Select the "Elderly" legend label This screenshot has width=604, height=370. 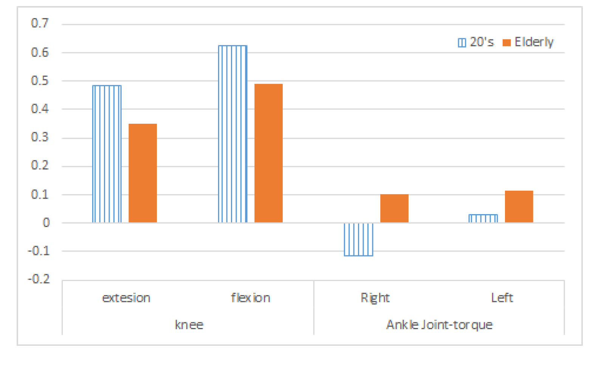point(534,42)
